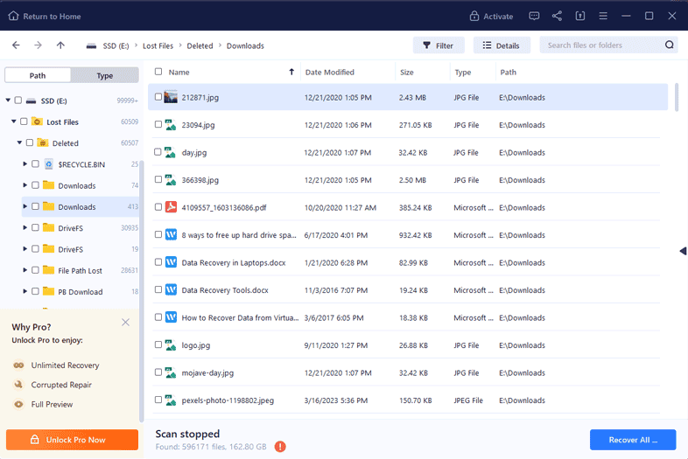
Task: Click the image icon of logo.jpg
Action: click(171, 345)
